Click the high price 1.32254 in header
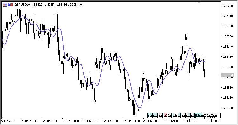Screen dimensions: 238x125 coord(50,5)
